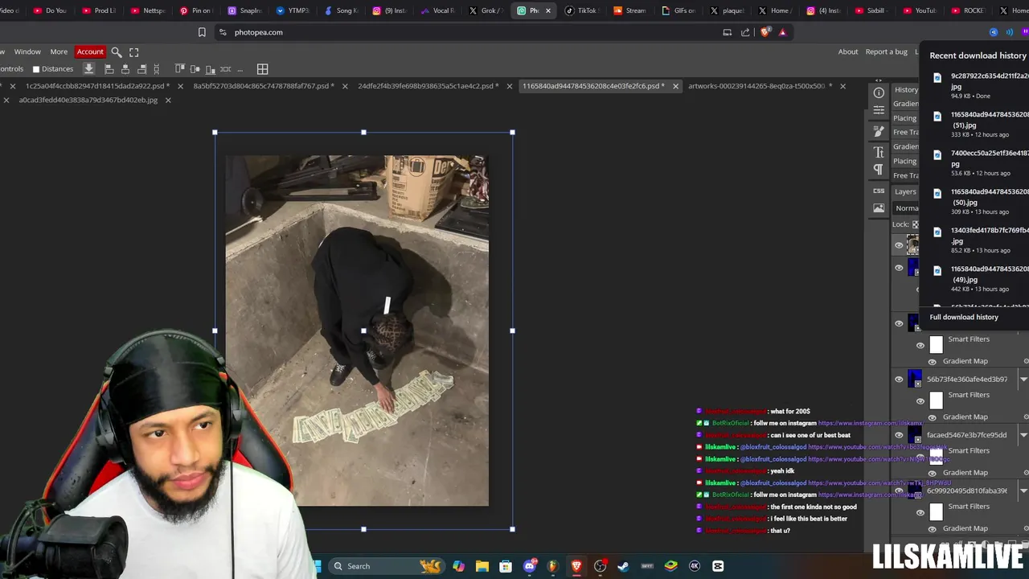Open Brave browser from the taskbar
The width and height of the screenshot is (1029, 579).
click(576, 566)
